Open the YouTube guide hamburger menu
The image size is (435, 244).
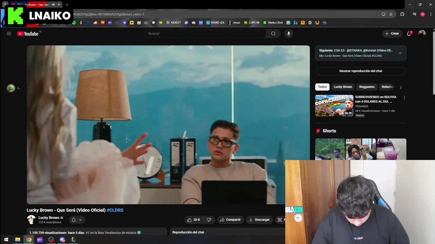point(9,34)
